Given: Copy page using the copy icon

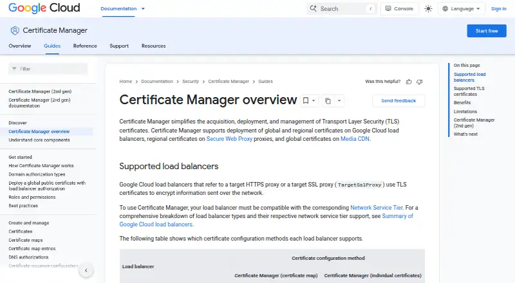Looking at the screenshot, I should click(x=328, y=101).
